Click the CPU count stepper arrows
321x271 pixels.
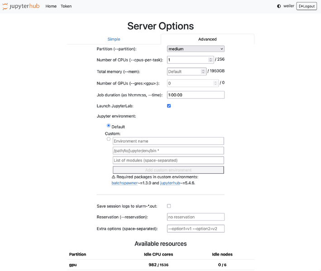click(x=211, y=60)
